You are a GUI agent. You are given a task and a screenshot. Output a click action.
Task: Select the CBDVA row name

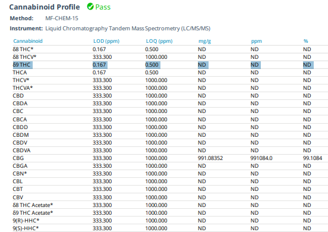coord(21,151)
